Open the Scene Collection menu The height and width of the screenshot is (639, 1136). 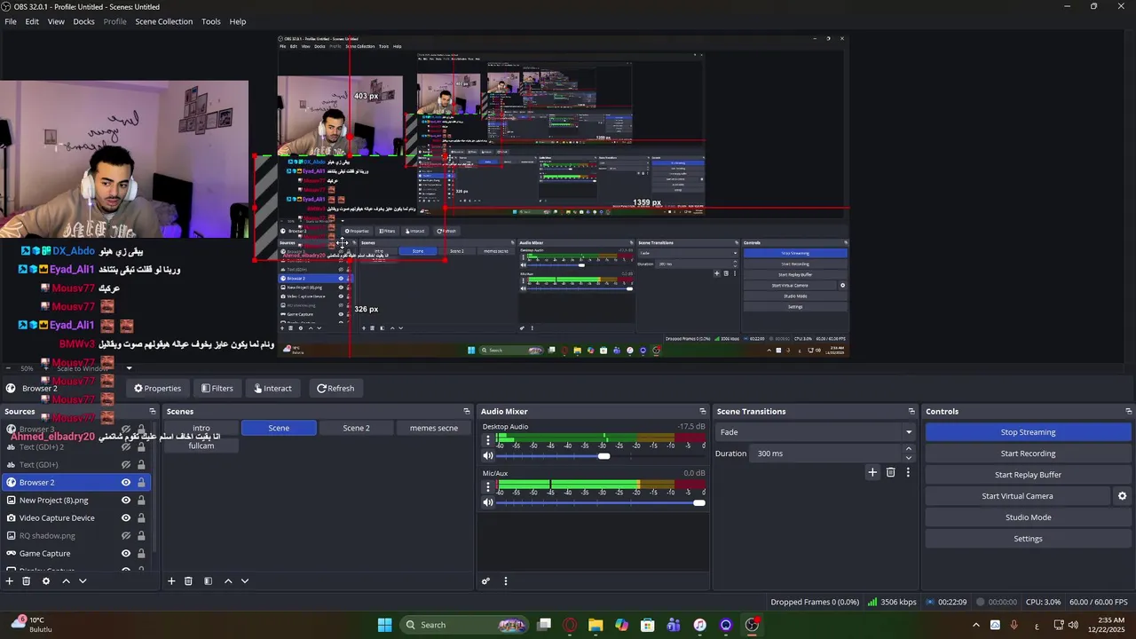pos(163,21)
